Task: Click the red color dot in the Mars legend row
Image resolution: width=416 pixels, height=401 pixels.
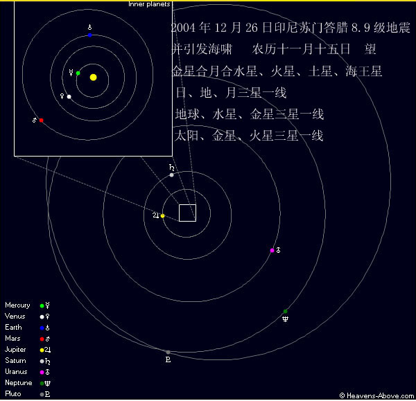Action: click(42, 339)
